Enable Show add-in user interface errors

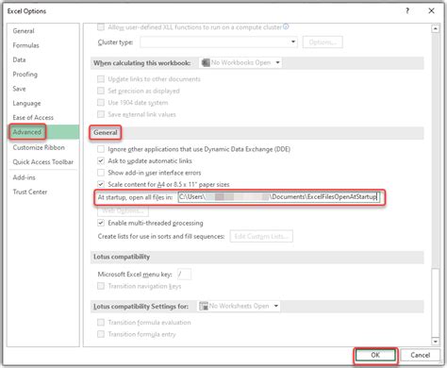coord(101,173)
